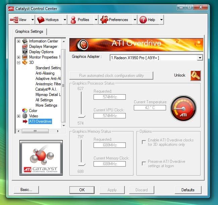Open the View dropdown arrow
This screenshot has width=218, height=205.
coord(33,20)
